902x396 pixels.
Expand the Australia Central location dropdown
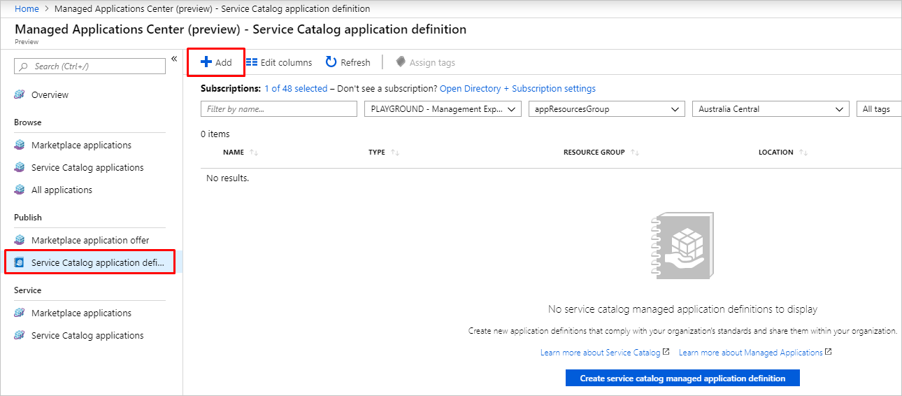(771, 109)
